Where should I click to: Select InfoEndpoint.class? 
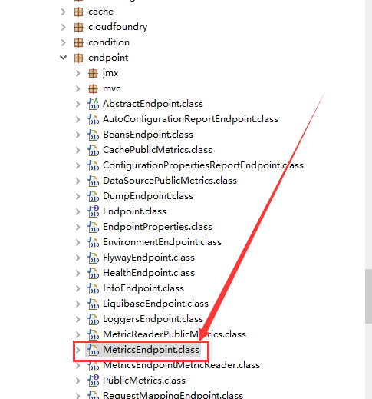(x=143, y=288)
